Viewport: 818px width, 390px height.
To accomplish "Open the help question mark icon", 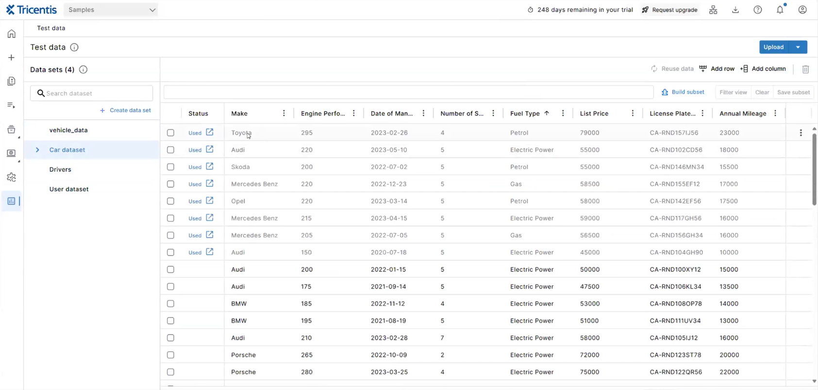I will (758, 10).
